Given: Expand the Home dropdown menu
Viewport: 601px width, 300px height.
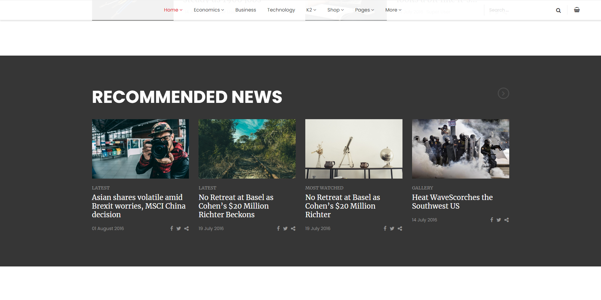Looking at the screenshot, I should [173, 10].
